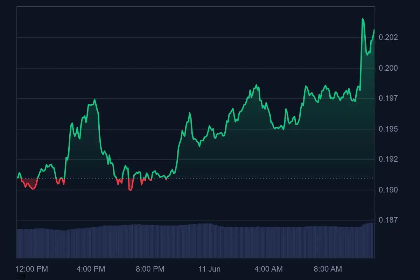Click the 8:00 AM time label
420x280 pixels.
pyautogui.click(x=328, y=269)
